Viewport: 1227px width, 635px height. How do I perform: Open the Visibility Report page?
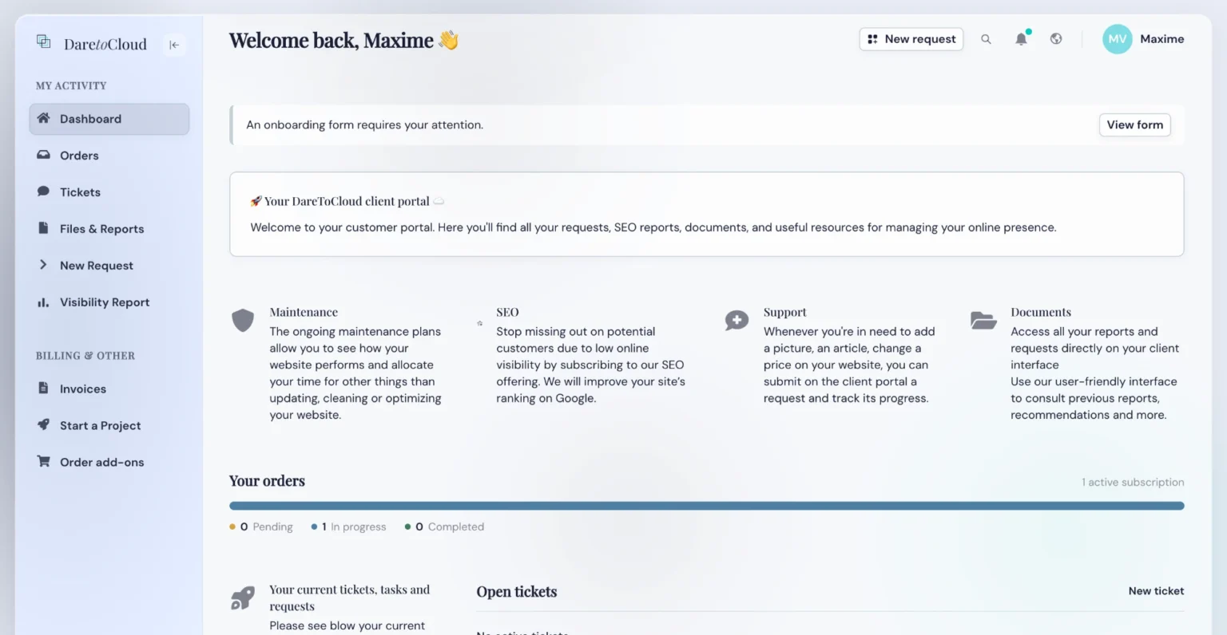tap(109, 302)
